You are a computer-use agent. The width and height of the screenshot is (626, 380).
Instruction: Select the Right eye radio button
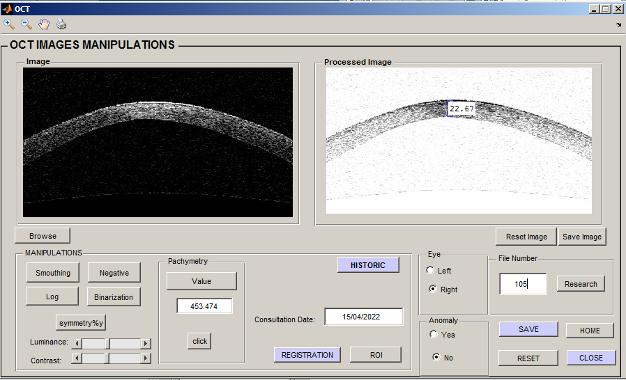click(433, 290)
